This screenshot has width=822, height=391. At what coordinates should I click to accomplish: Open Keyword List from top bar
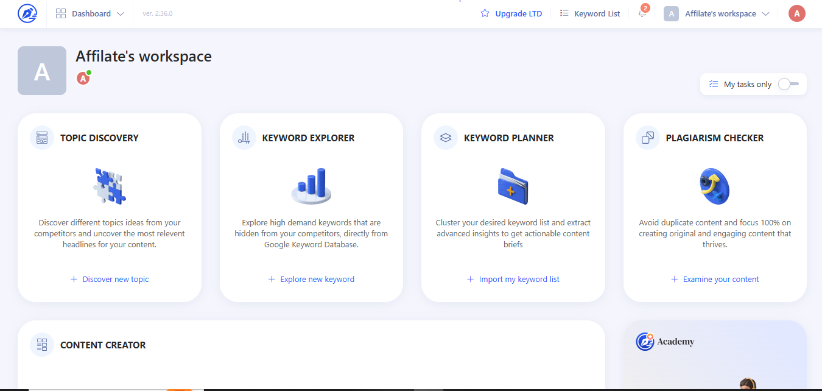pyautogui.click(x=597, y=13)
